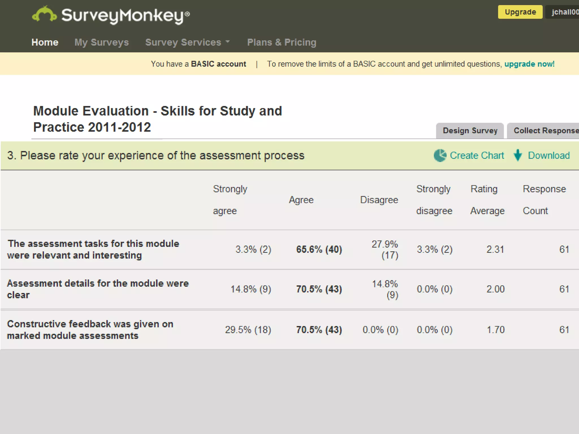Open the jchall00 account menu
This screenshot has height=434, width=579.
(x=564, y=12)
